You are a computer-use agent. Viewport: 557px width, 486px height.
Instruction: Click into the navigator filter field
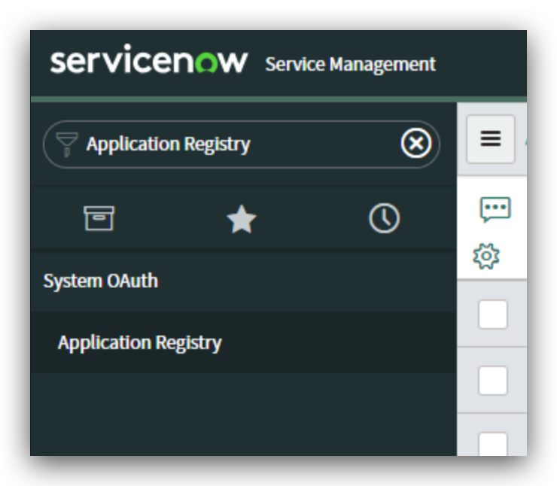pyautogui.click(x=242, y=144)
